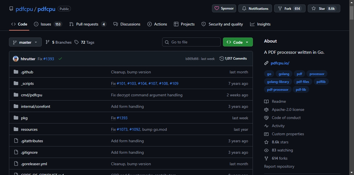Open commit hash b869d66

(192, 59)
